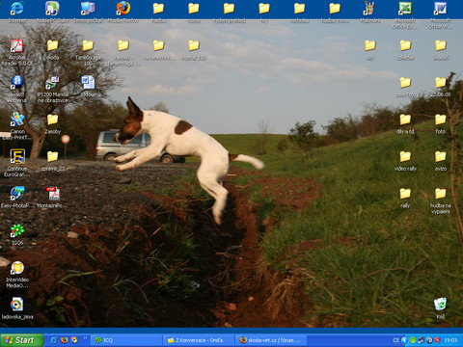The height and width of the screenshot is (347, 463).
Task: Expand the Quick Launch overflow chevron
Action: (x=86, y=338)
